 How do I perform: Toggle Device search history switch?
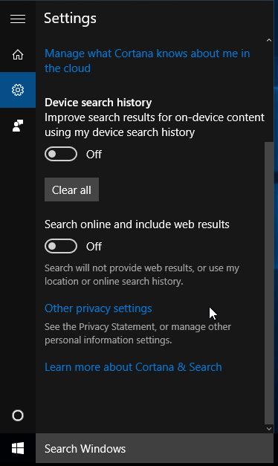(x=61, y=154)
